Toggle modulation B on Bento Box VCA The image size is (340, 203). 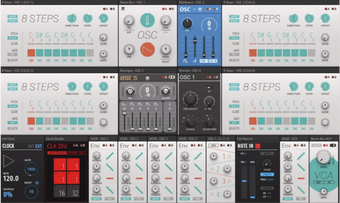pos(333,145)
